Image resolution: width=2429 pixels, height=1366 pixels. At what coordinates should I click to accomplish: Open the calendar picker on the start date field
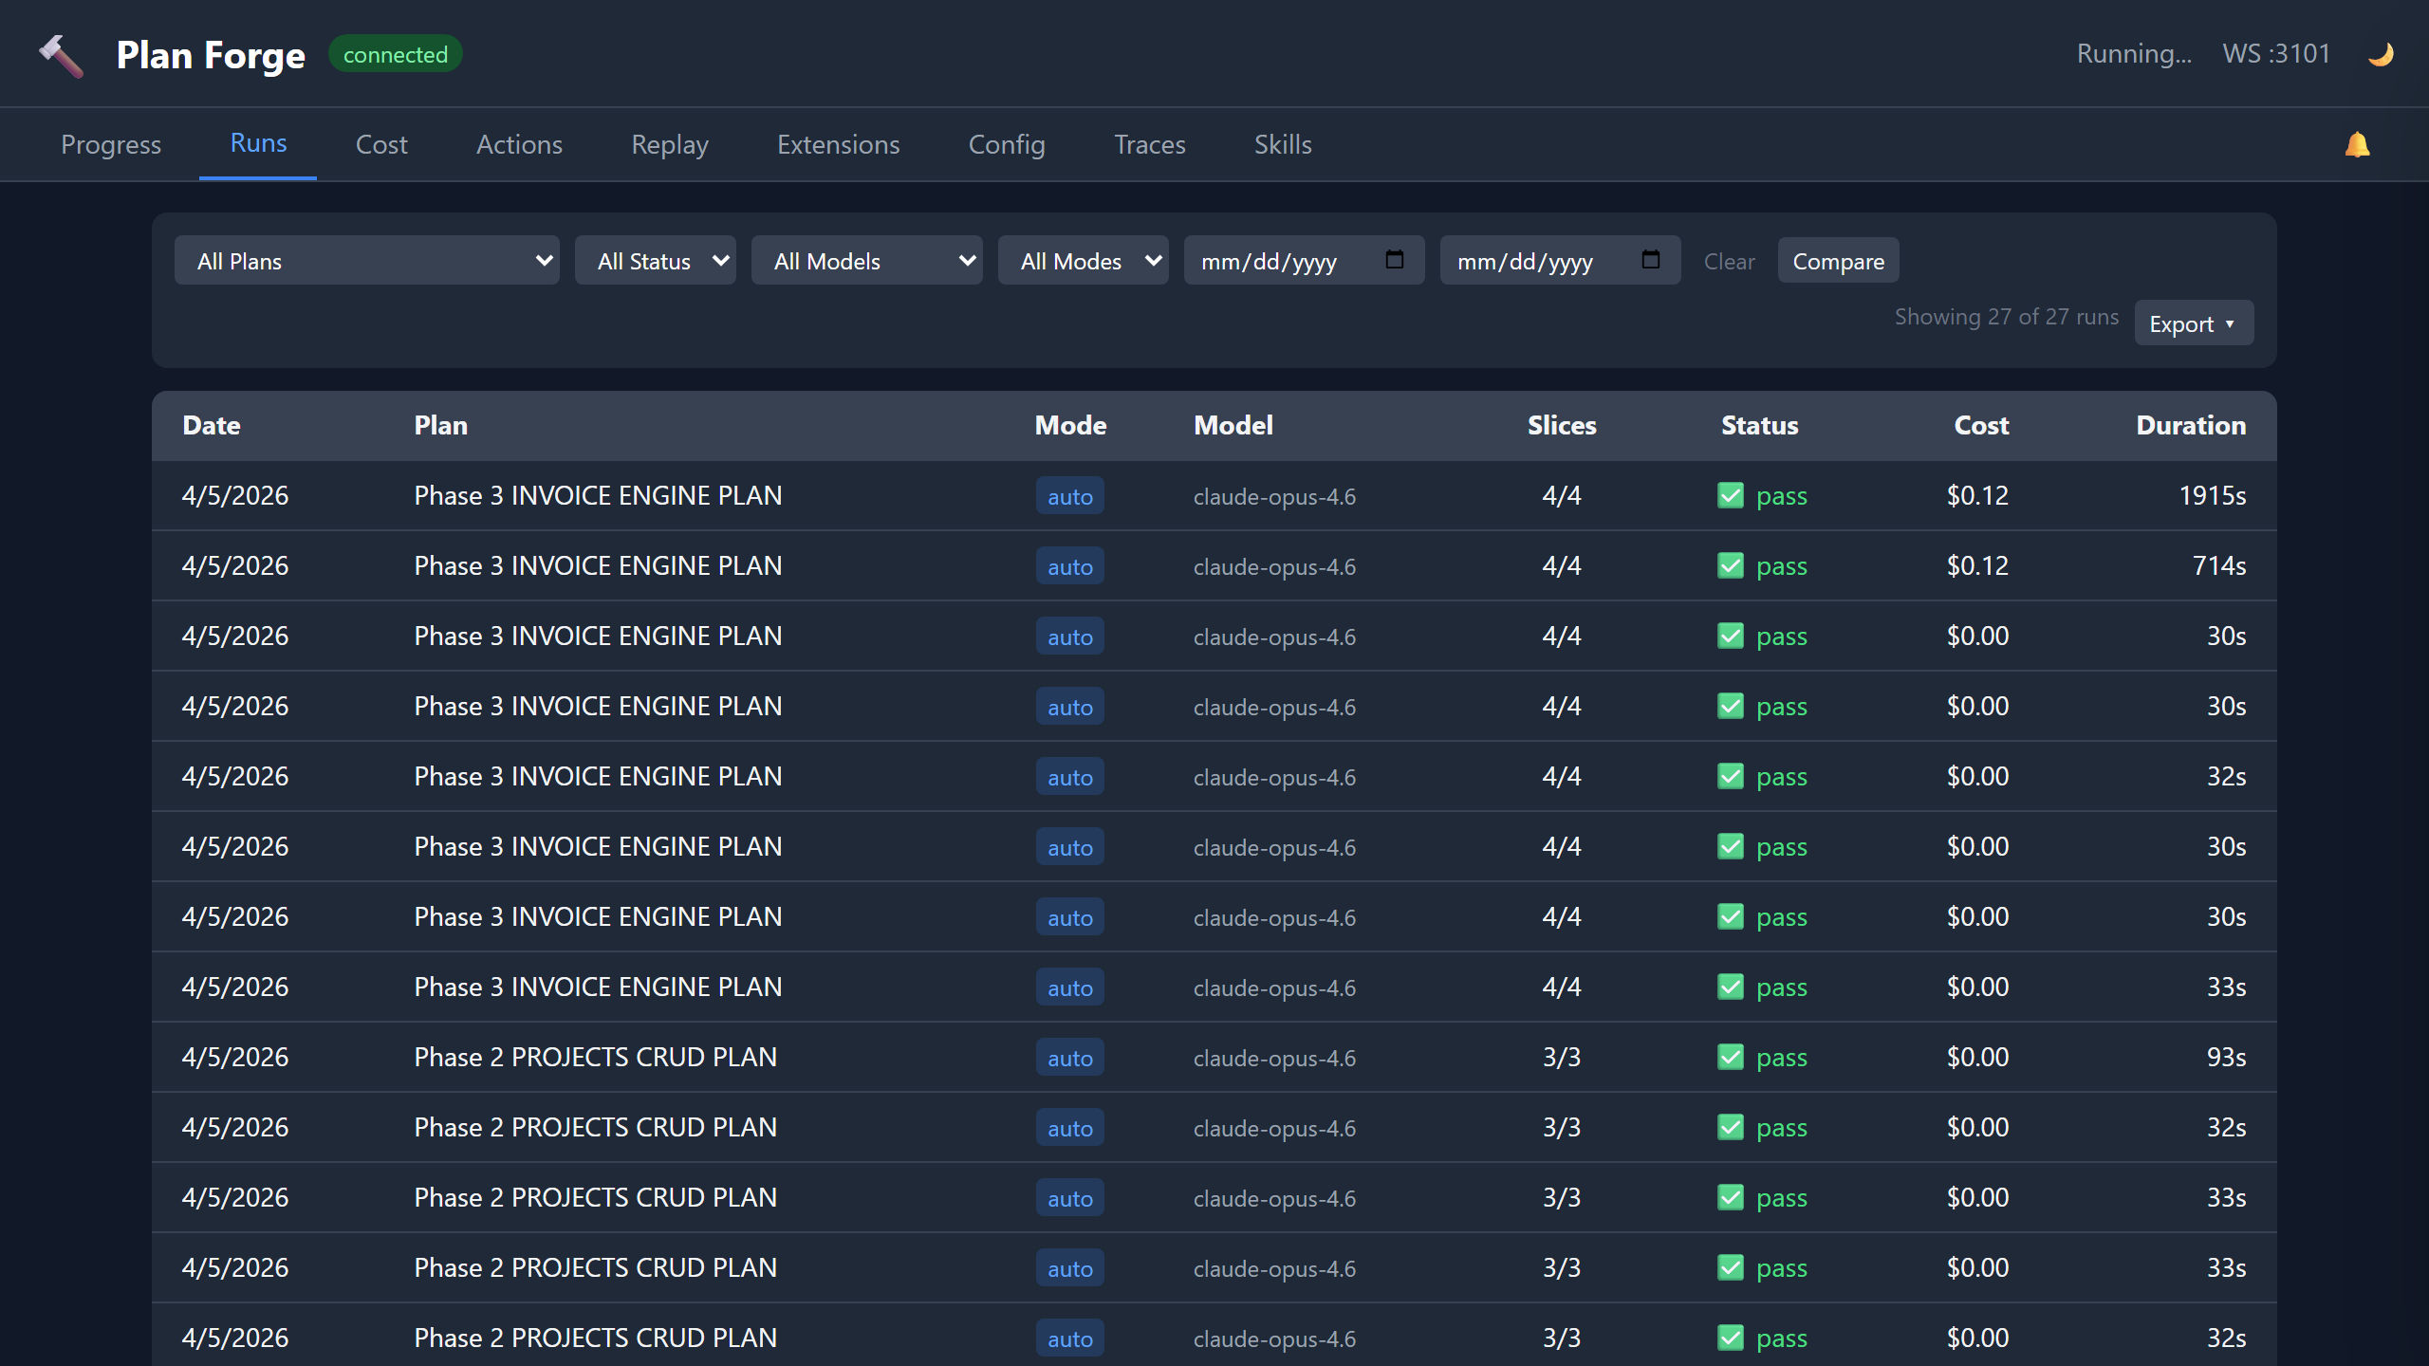(1395, 260)
